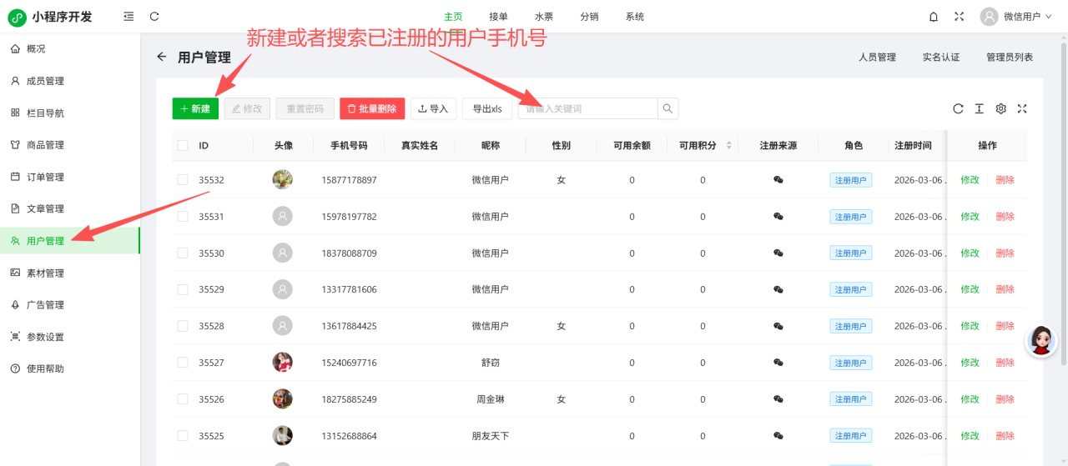Refresh the user table with reload icon
Viewport: 1068px width, 466px height.
point(958,108)
